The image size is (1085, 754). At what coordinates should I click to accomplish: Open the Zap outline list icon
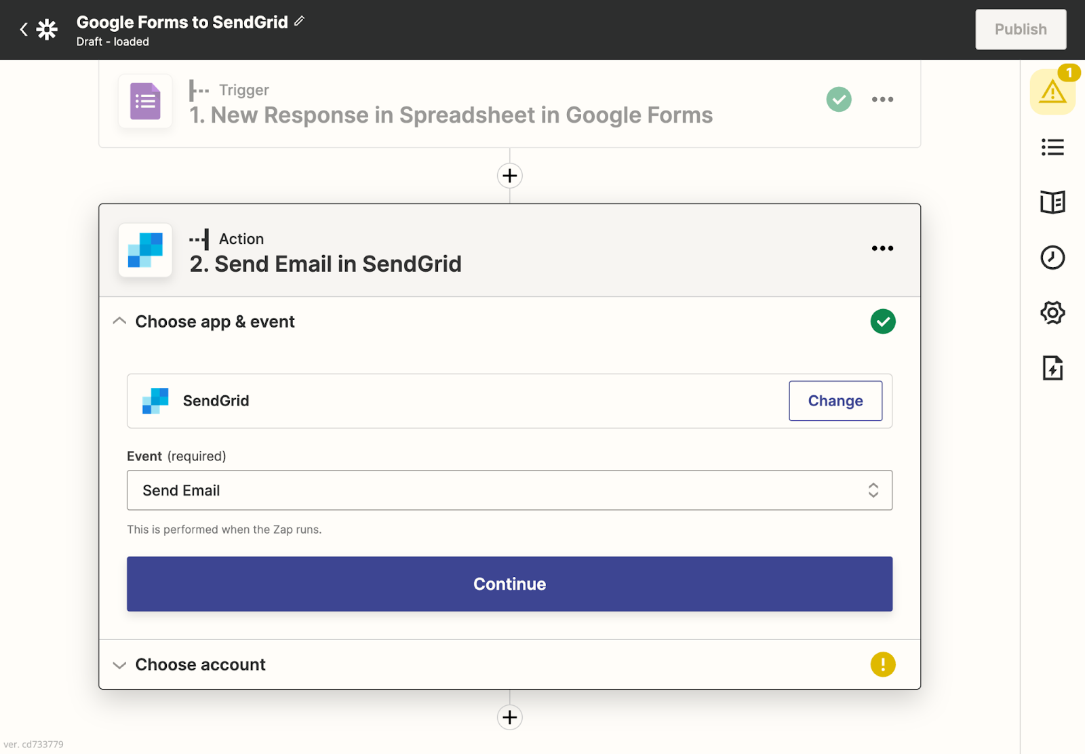(1052, 147)
